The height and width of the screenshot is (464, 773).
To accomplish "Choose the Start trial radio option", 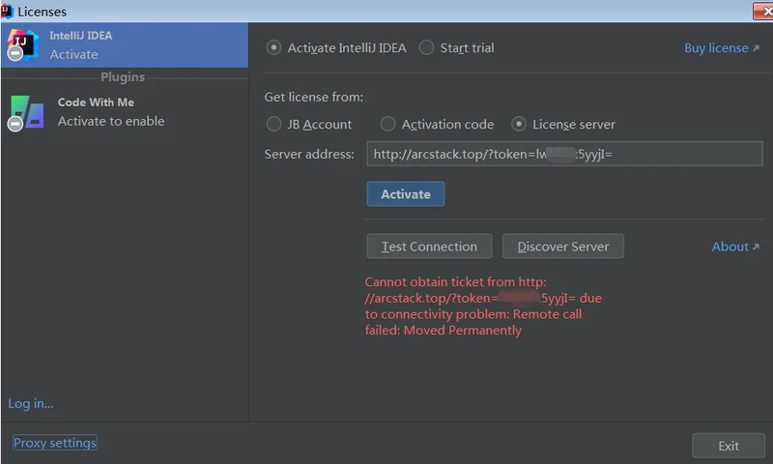I will pyautogui.click(x=427, y=47).
